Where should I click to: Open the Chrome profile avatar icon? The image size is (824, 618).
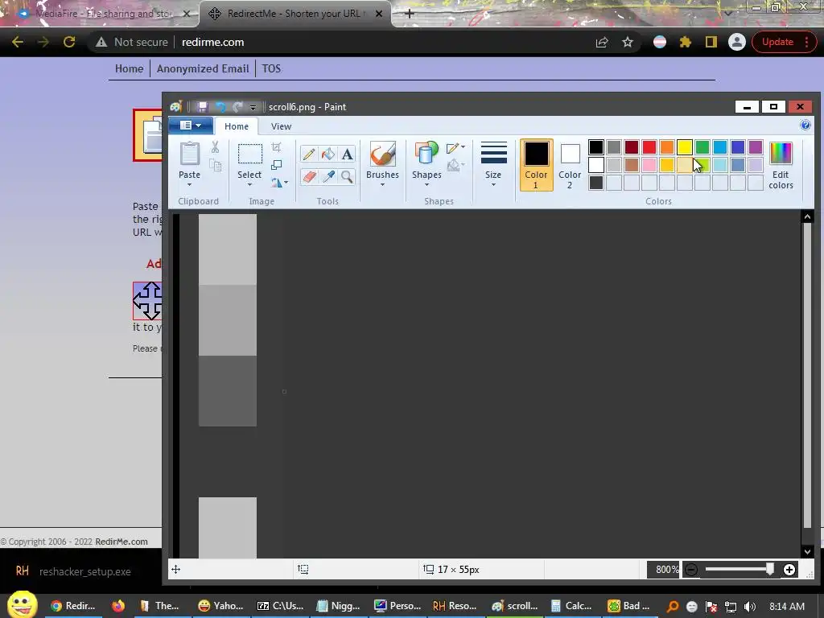(737, 42)
